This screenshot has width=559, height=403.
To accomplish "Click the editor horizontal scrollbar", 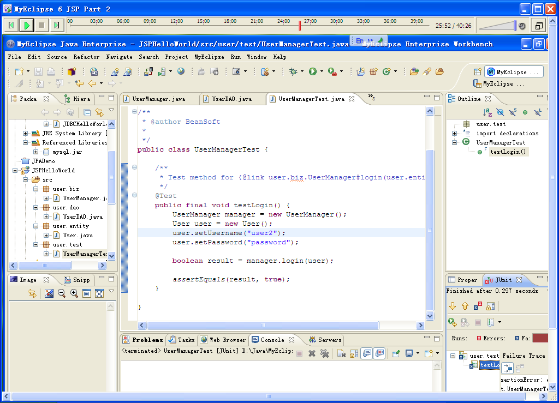I will pos(263,326).
